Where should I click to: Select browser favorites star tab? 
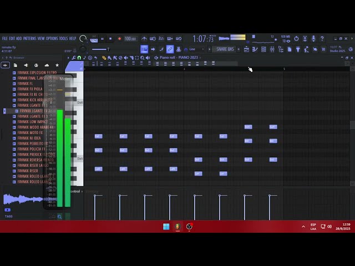pyautogui.click(x=57, y=65)
